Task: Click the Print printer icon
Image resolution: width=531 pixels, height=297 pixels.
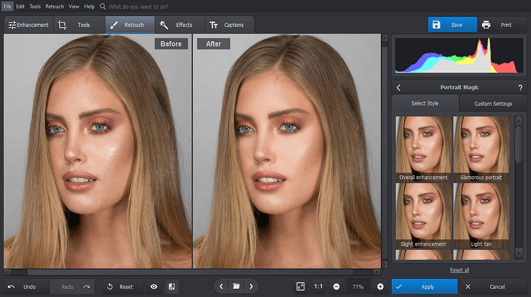Action: [x=486, y=25]
